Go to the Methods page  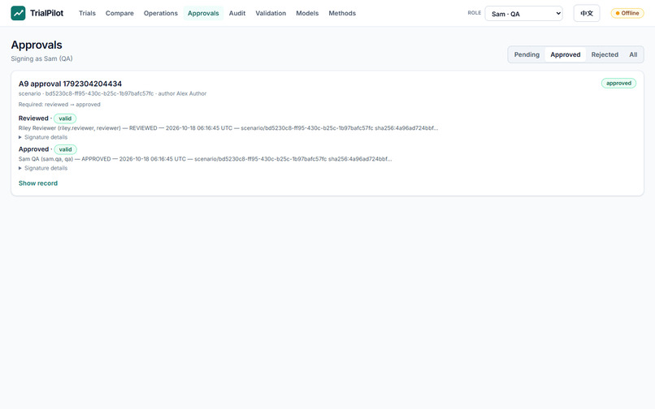coord(342,13)
